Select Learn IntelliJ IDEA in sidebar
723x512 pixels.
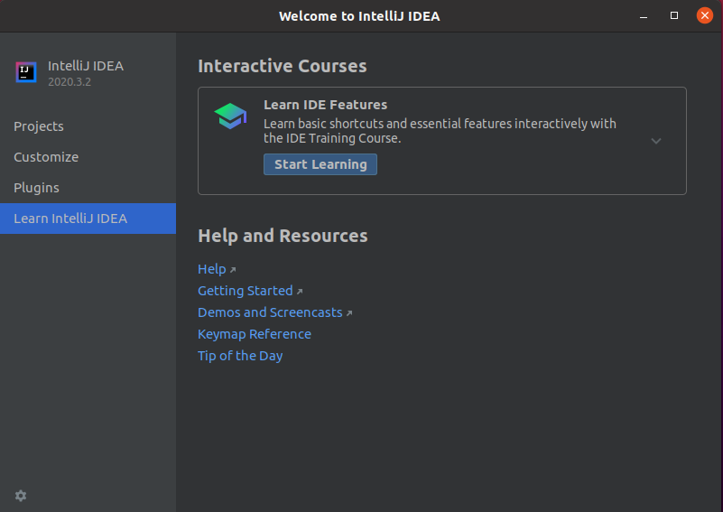coord(88,219)
